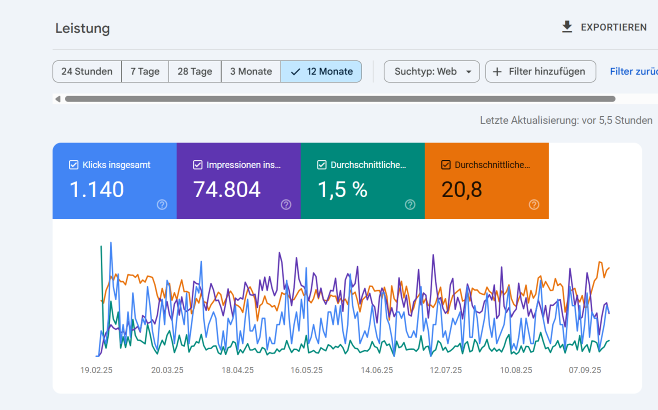Toggle the Impressionen checkbox
The width and height of the screenshot is (658, 410).
[x=198, y=165]
